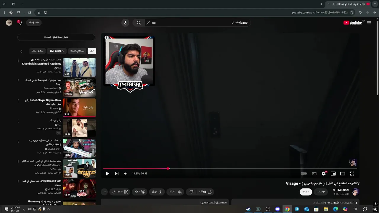Viewport: 379px width, 213px height.
Task: Reload the page button
Action: [x=360, y=12]
